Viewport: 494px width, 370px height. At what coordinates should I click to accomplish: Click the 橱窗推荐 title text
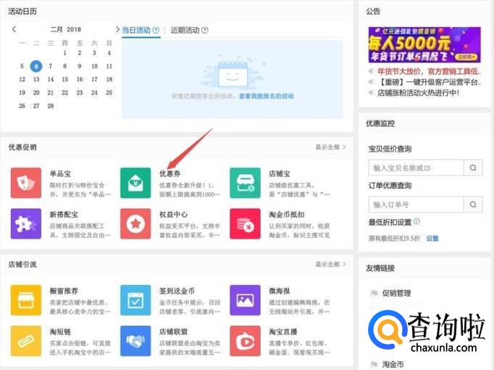(64, 291)
